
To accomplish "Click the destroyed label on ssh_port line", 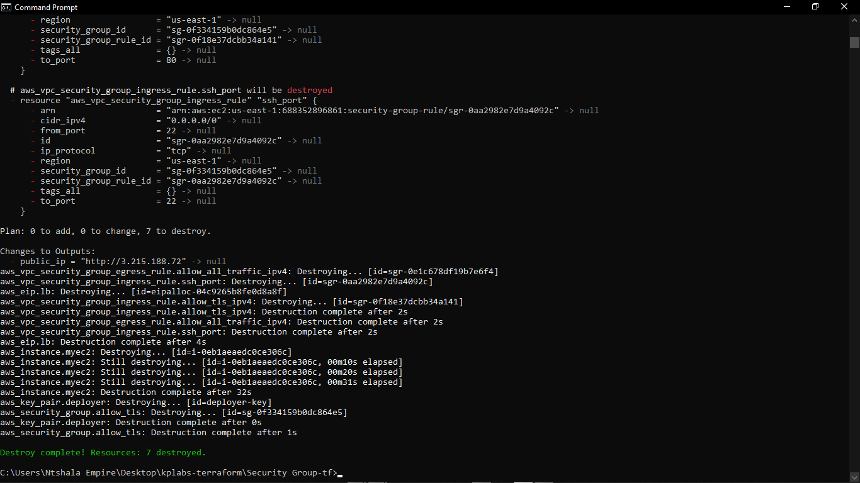I will (309, 90).
